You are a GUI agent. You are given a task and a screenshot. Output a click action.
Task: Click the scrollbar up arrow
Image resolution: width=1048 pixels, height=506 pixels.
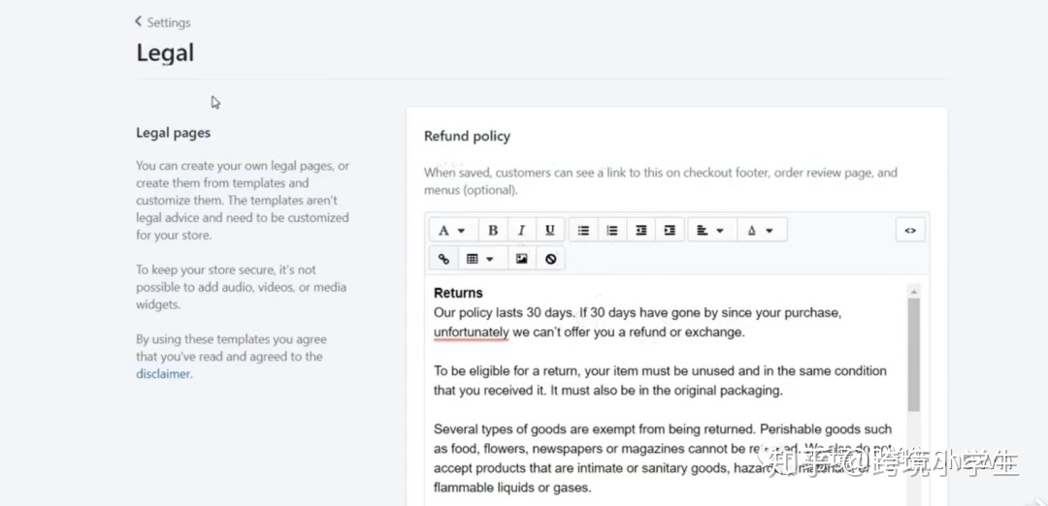[914, 291]
